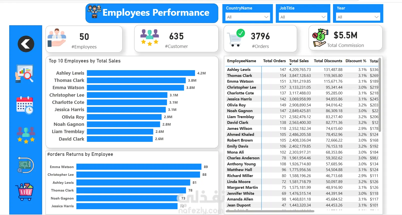Image resolution: width=402 pixels, height=215 pixels.
Task: Select Olivia Roy bar in Top 10 chart
Action: click(x=124, y=117)
